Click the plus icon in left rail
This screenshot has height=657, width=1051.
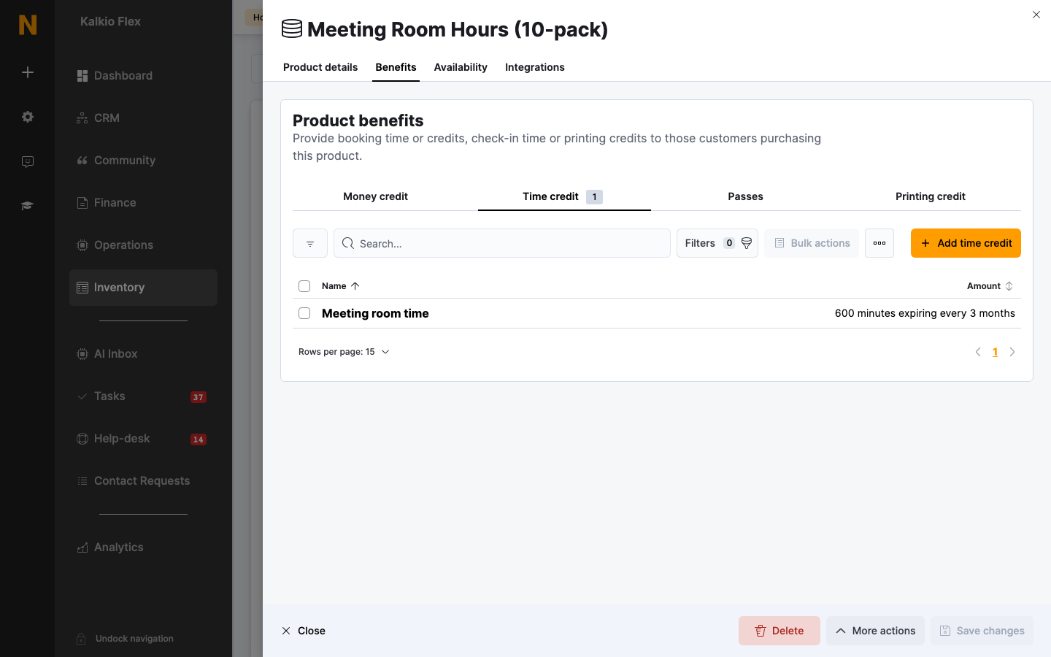(28, 72)
